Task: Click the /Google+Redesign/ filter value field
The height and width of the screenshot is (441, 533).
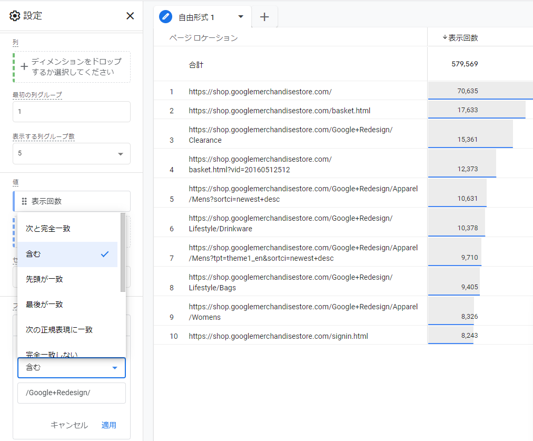Action: pos(72,393)
